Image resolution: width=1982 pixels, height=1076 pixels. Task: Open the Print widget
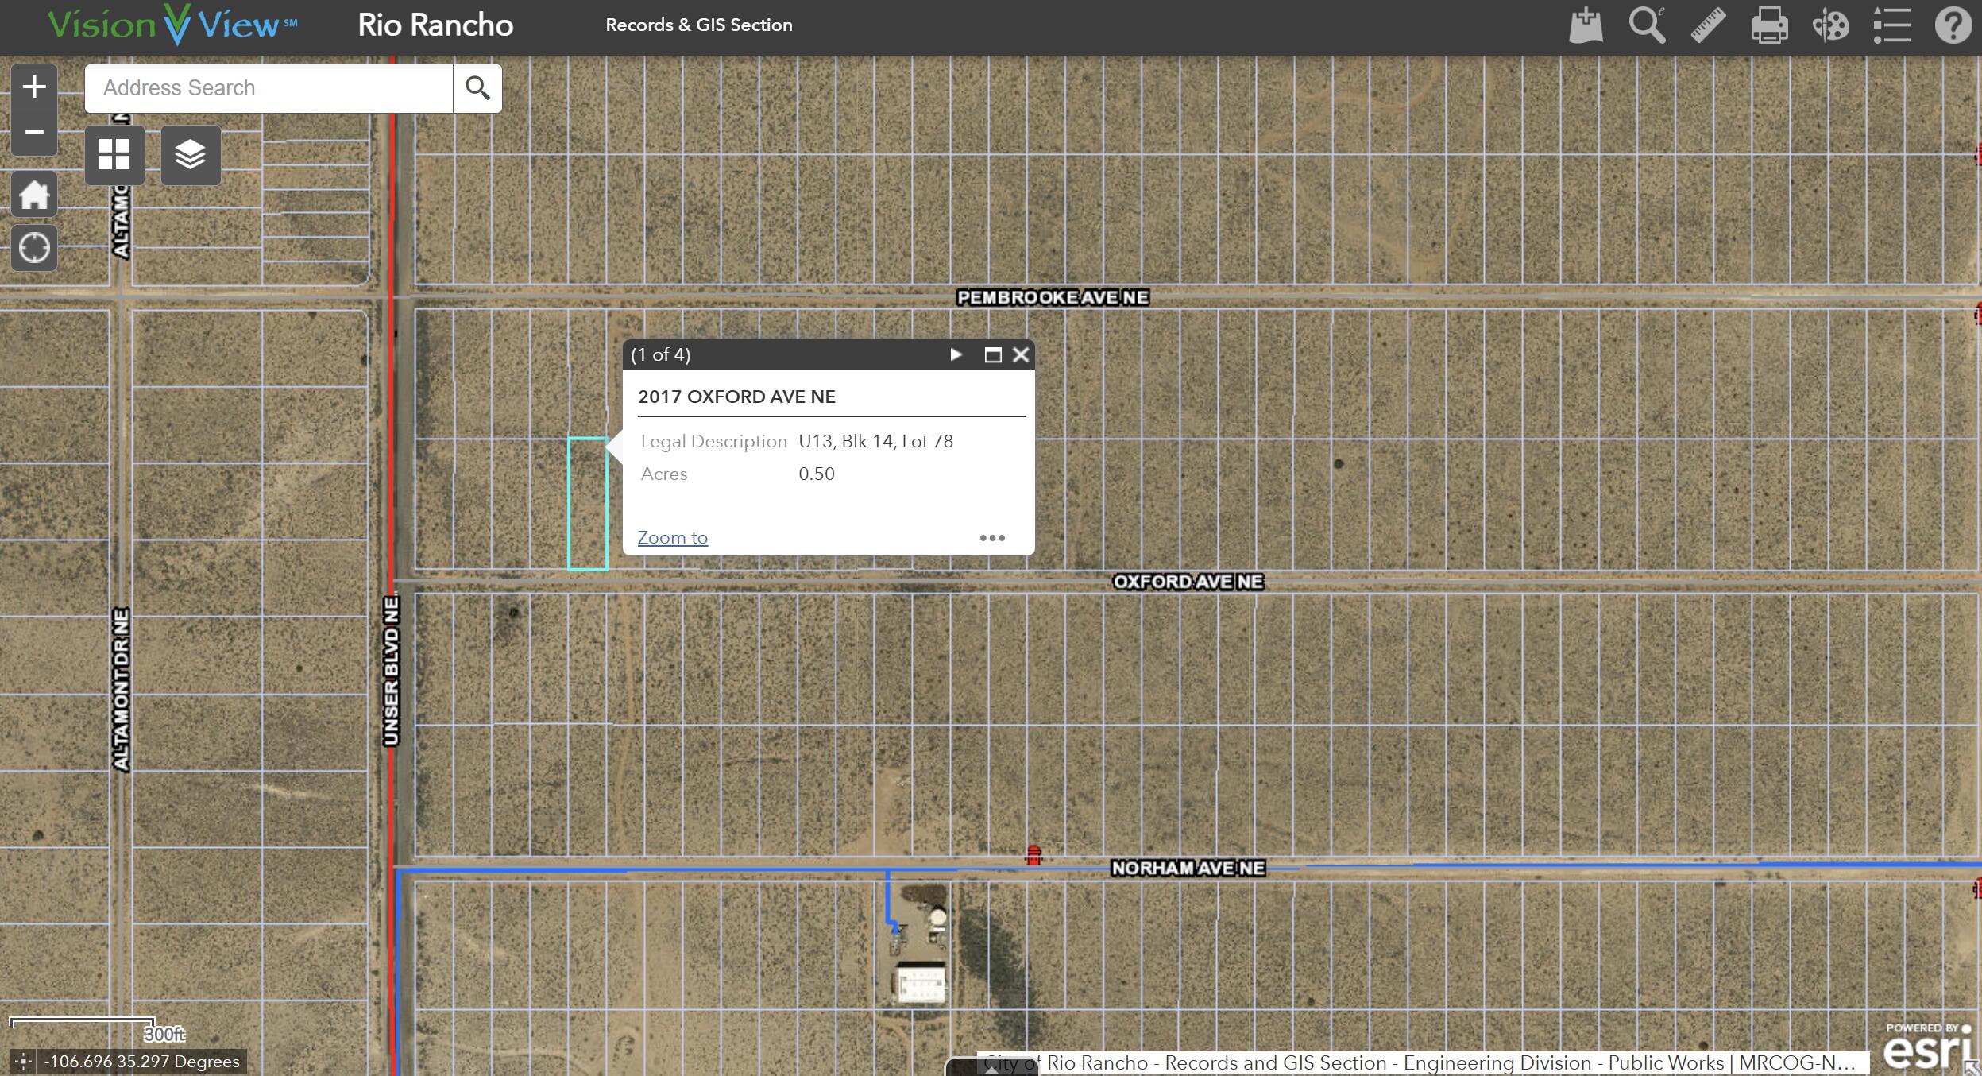(x=1769, y=25)
